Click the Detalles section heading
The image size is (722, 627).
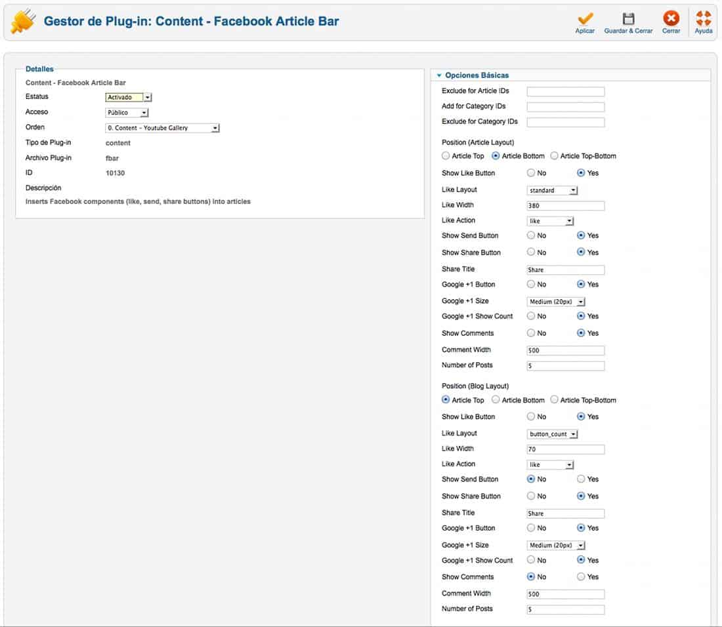point(39,69)
